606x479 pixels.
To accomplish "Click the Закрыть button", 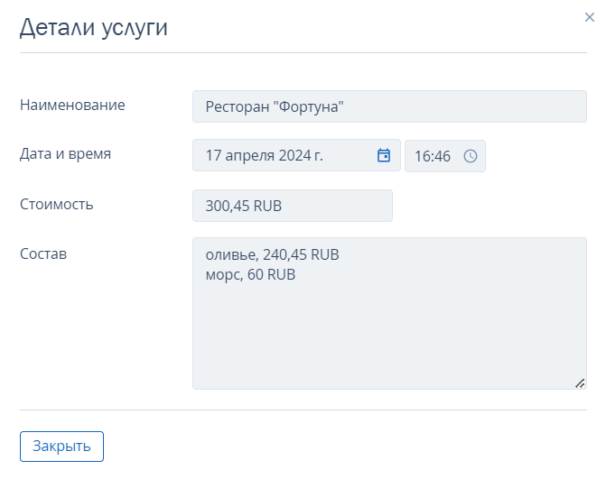I will tap(61, 447).
